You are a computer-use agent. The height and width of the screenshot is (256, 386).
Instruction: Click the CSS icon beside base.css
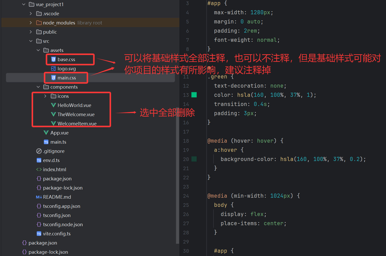[x=54, y=59]
